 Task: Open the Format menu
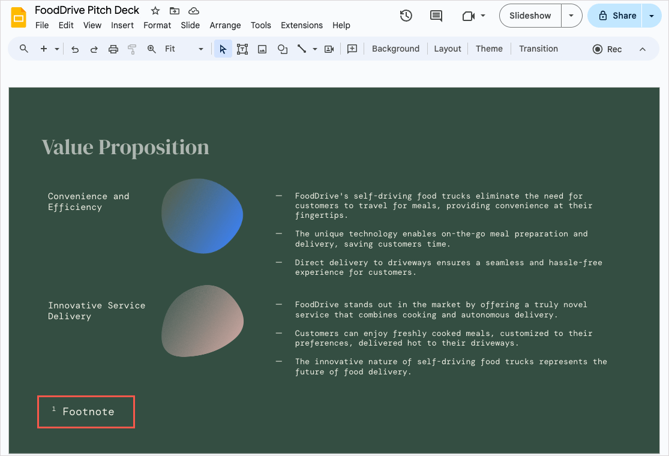(x=157, y=25)
